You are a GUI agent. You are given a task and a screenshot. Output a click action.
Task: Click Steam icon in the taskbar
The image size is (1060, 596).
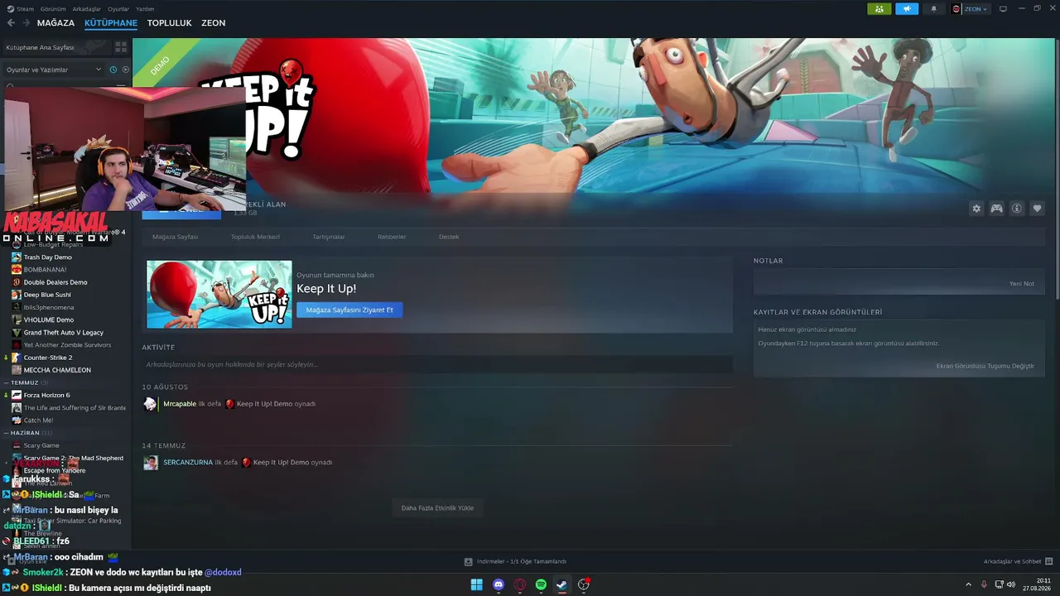coord(561,584)
